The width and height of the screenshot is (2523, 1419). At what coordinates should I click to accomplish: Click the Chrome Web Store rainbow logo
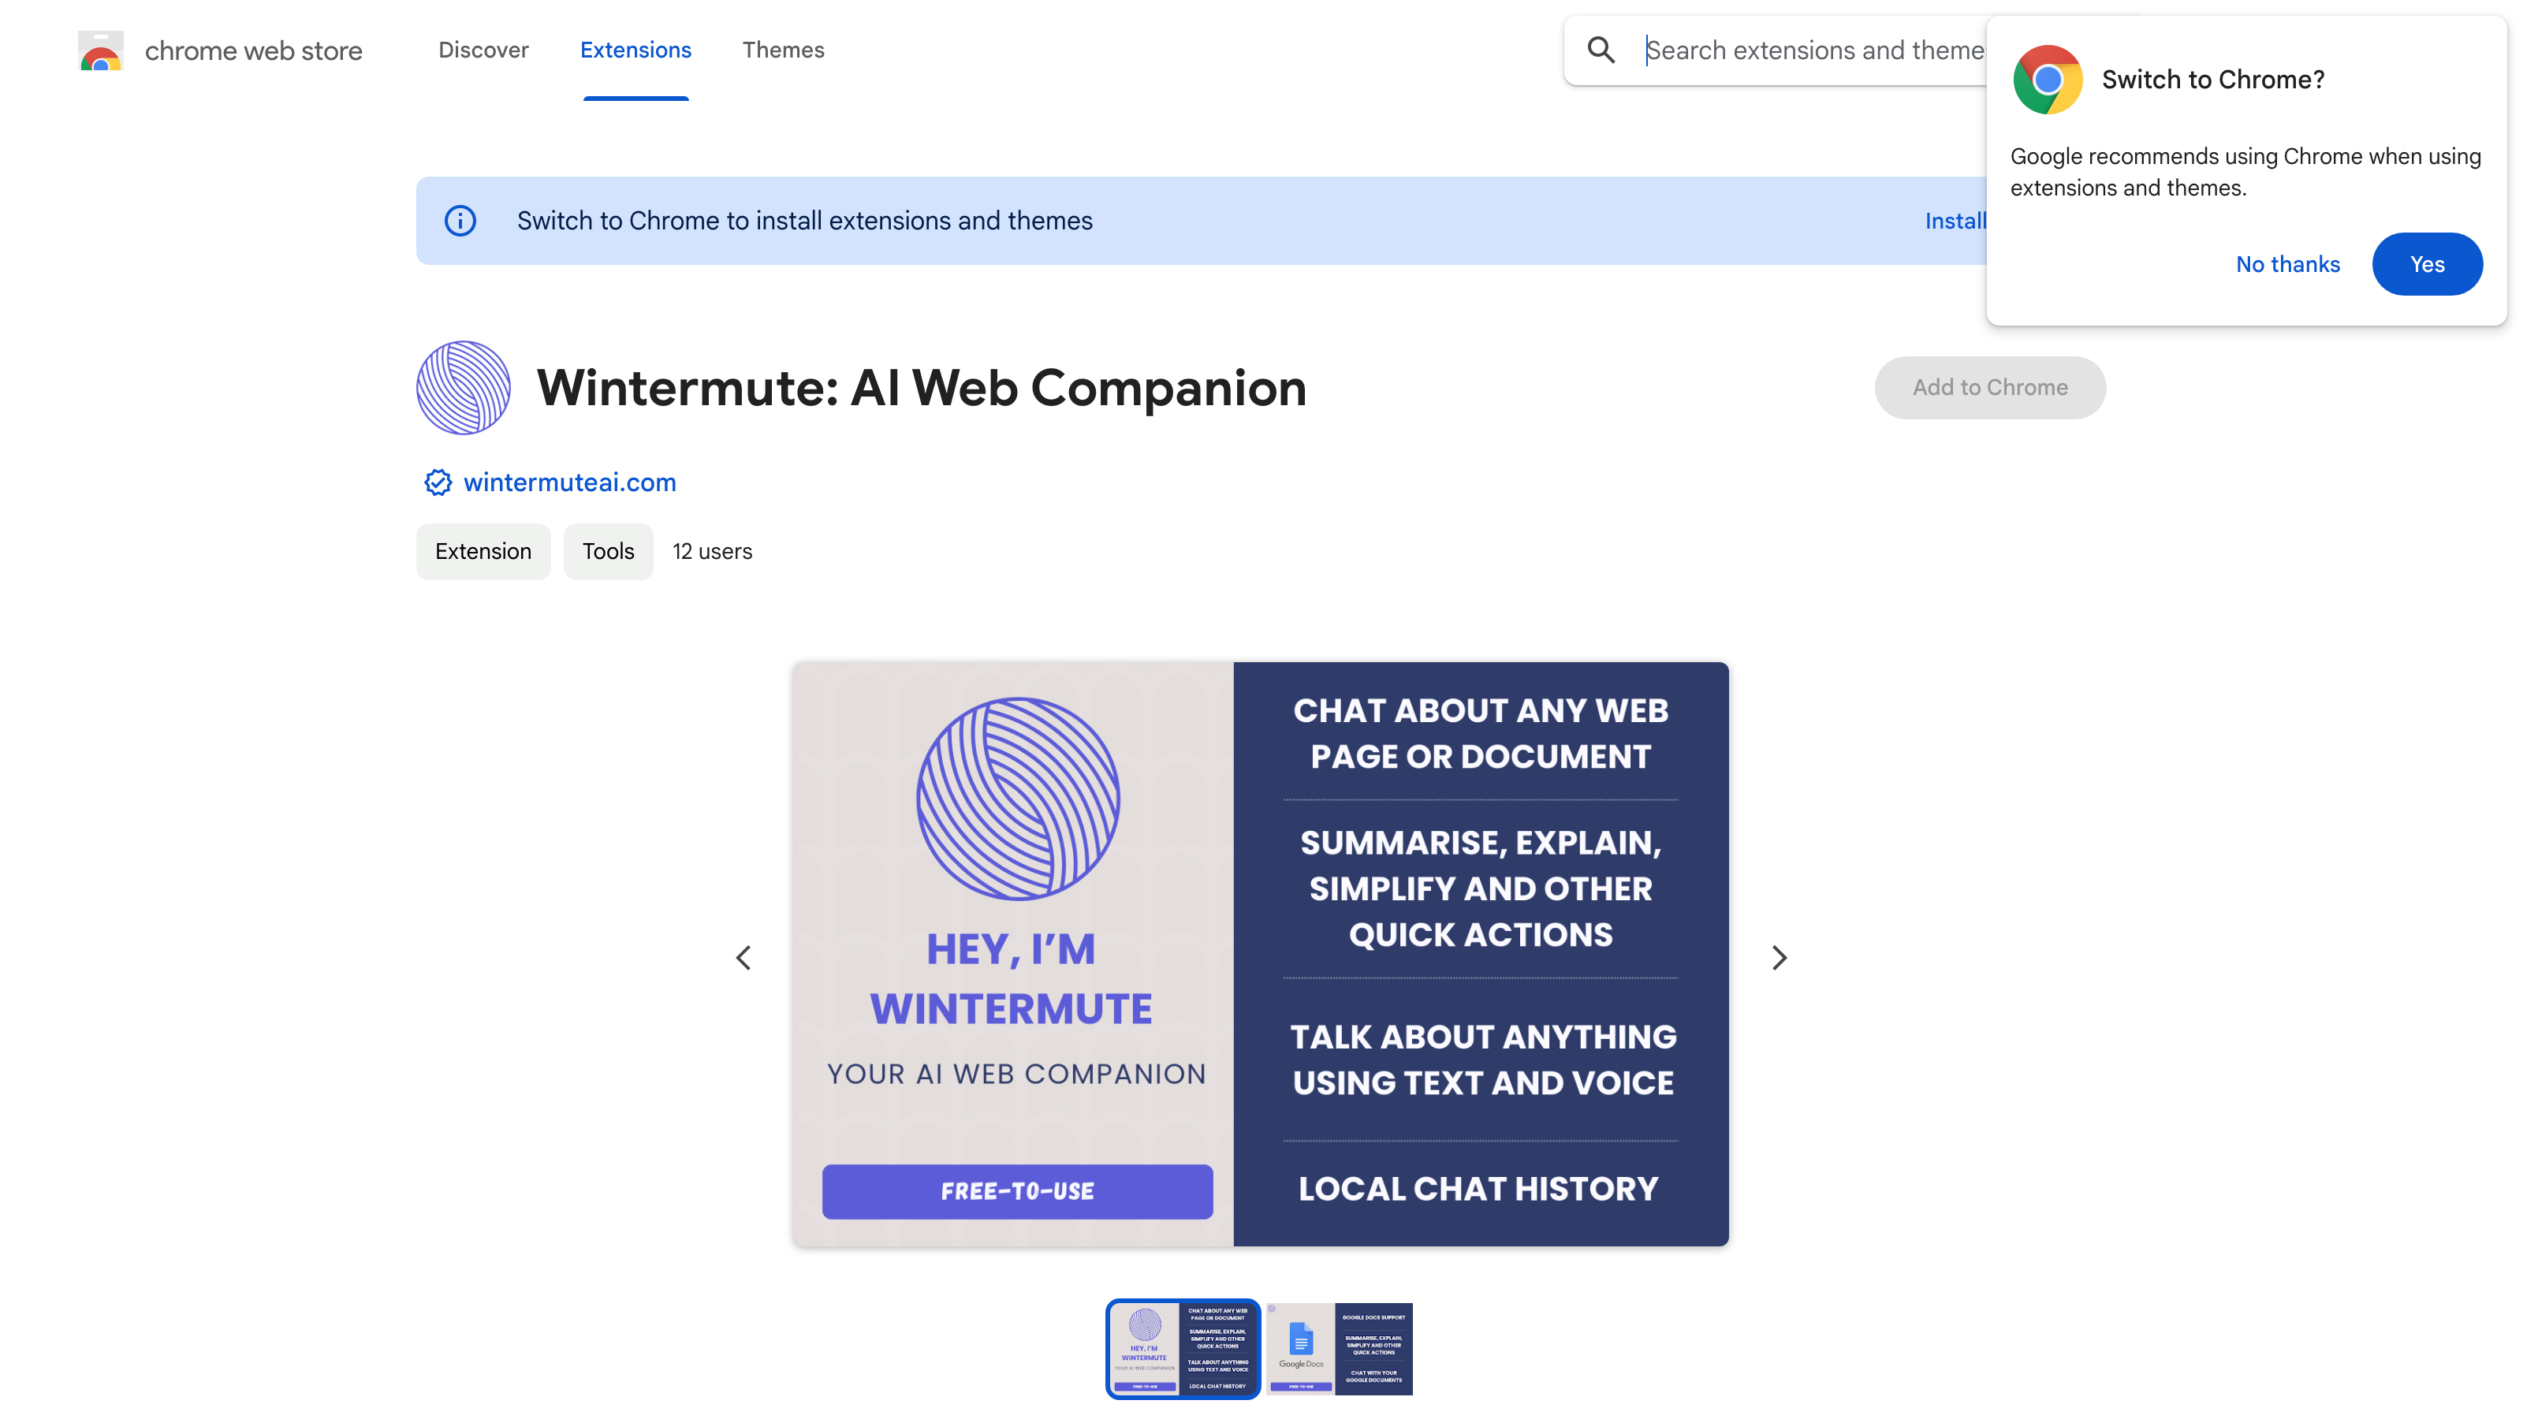(x=99, y=49)
